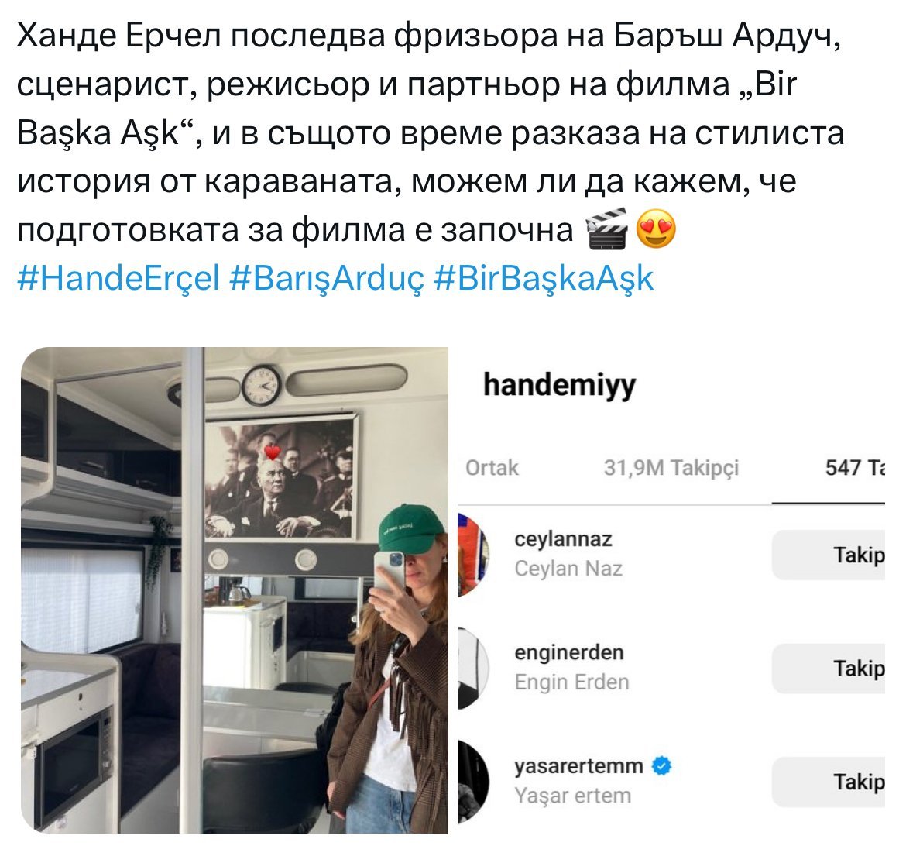Open the enginerden username
906x863 pixels.
point(569,652)
